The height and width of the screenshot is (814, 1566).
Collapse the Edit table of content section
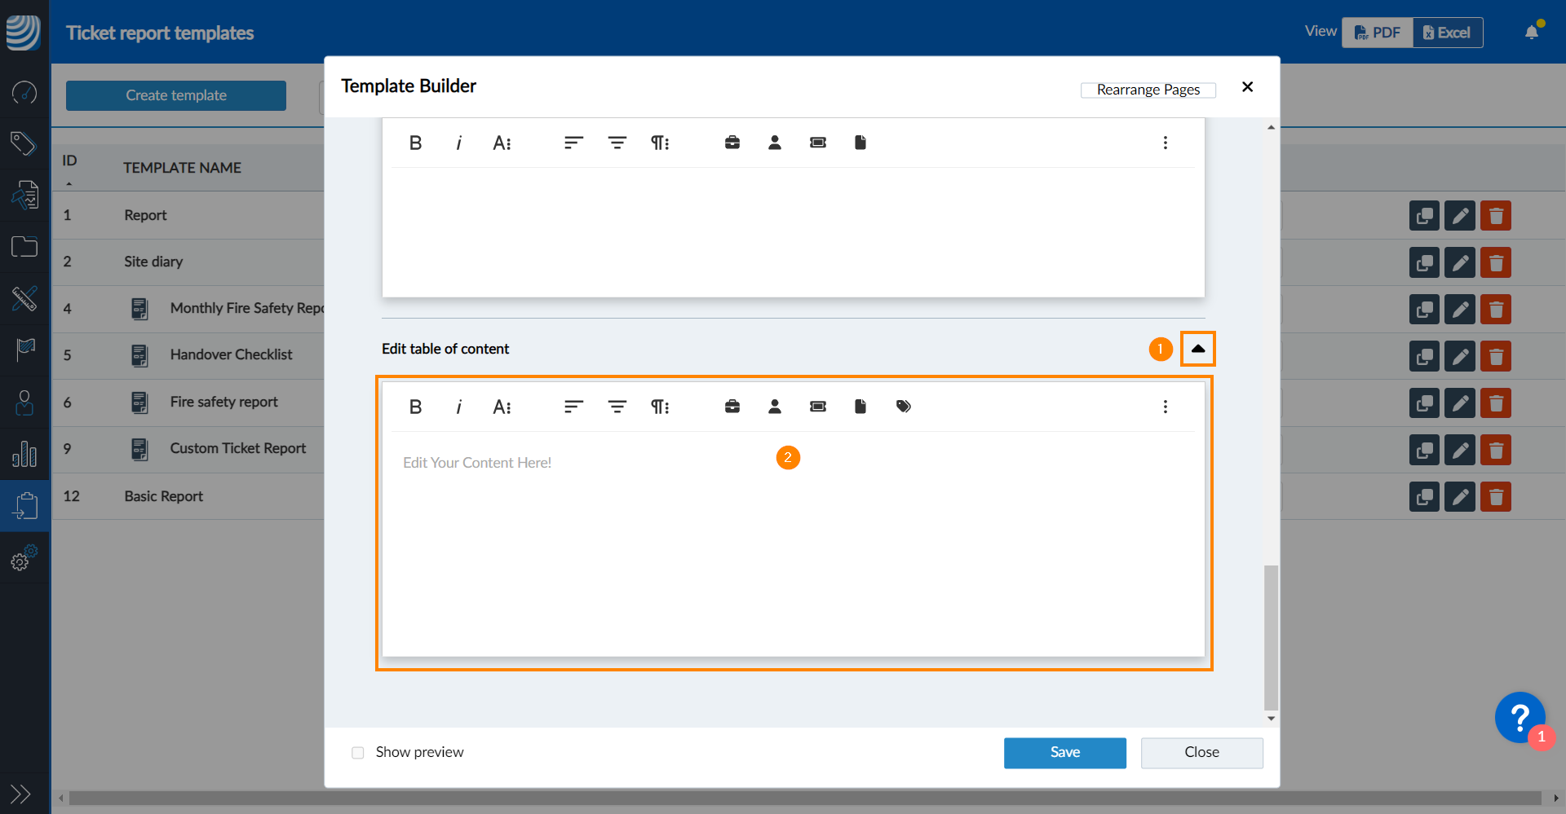click(1197, 349)
